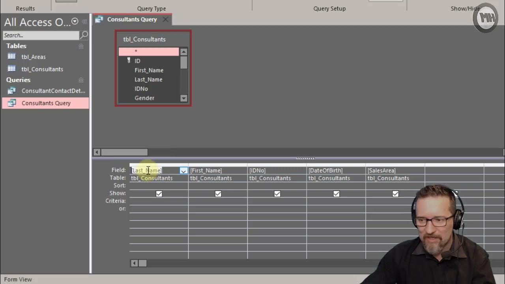The image size is (505, 284).
Task: Uncheck Show box for DateOfBirth column
Action: point(337,194)
